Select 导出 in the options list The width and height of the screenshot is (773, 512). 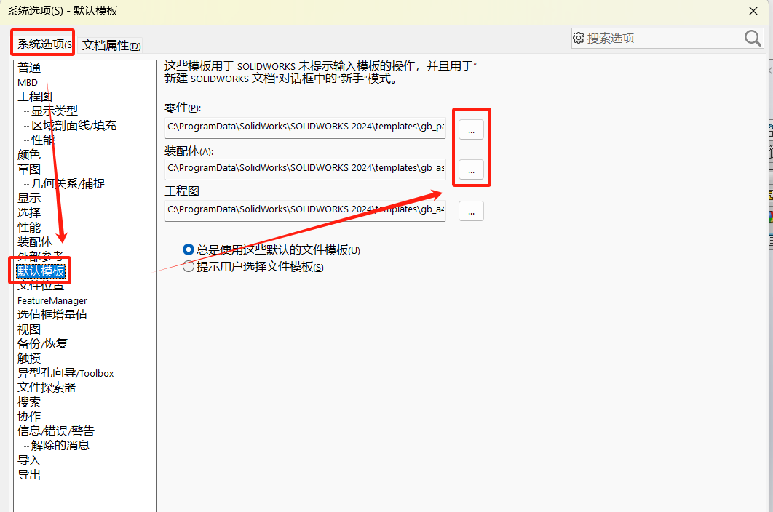(29, 475)
